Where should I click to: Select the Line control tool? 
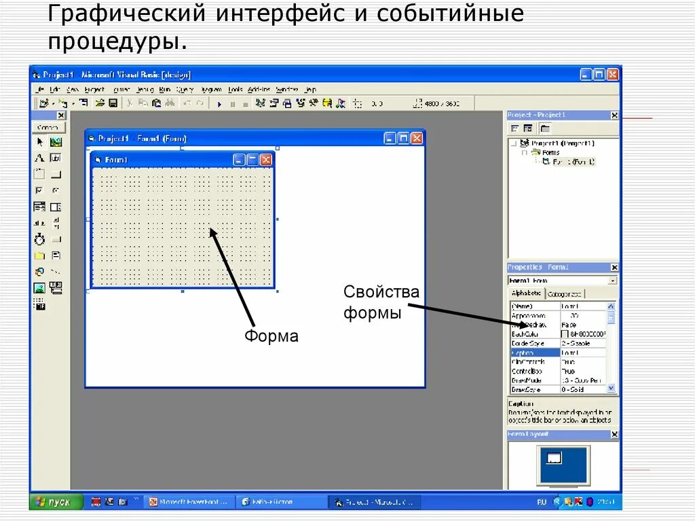click(56, 272)
